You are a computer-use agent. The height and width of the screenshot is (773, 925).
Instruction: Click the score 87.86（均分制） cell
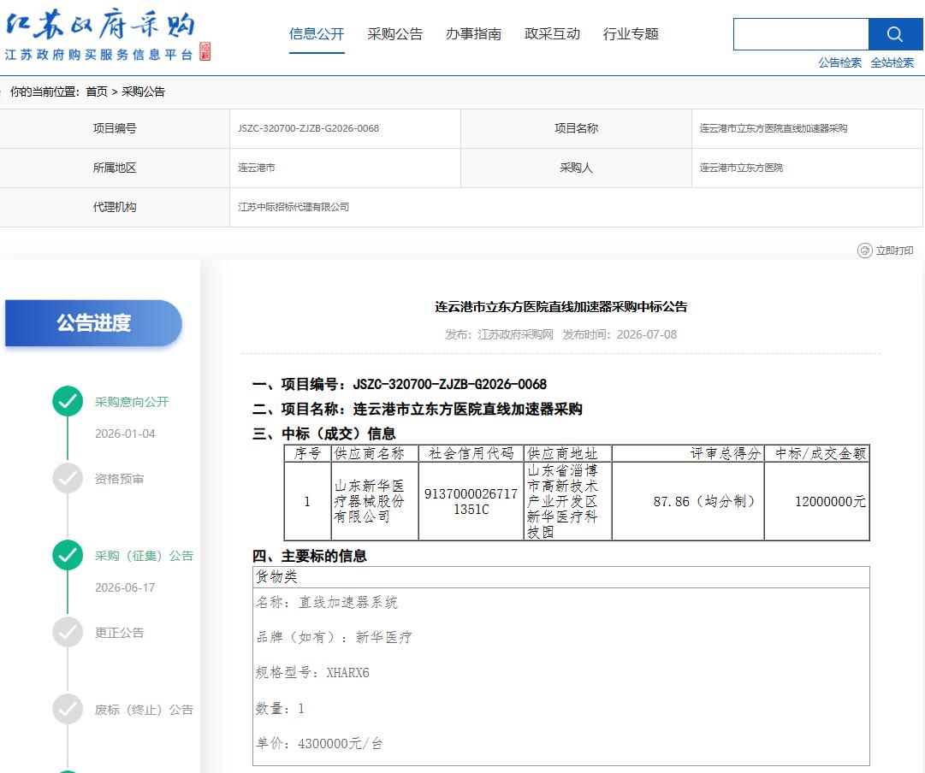click(x=688, y=501)
